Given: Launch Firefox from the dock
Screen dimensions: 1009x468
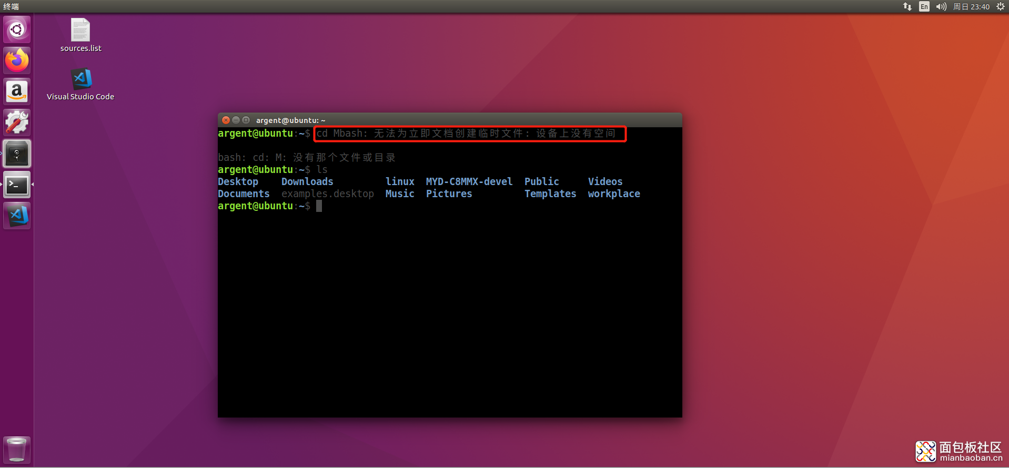Looking at the screenshot, I should click(x=17, y=60).
